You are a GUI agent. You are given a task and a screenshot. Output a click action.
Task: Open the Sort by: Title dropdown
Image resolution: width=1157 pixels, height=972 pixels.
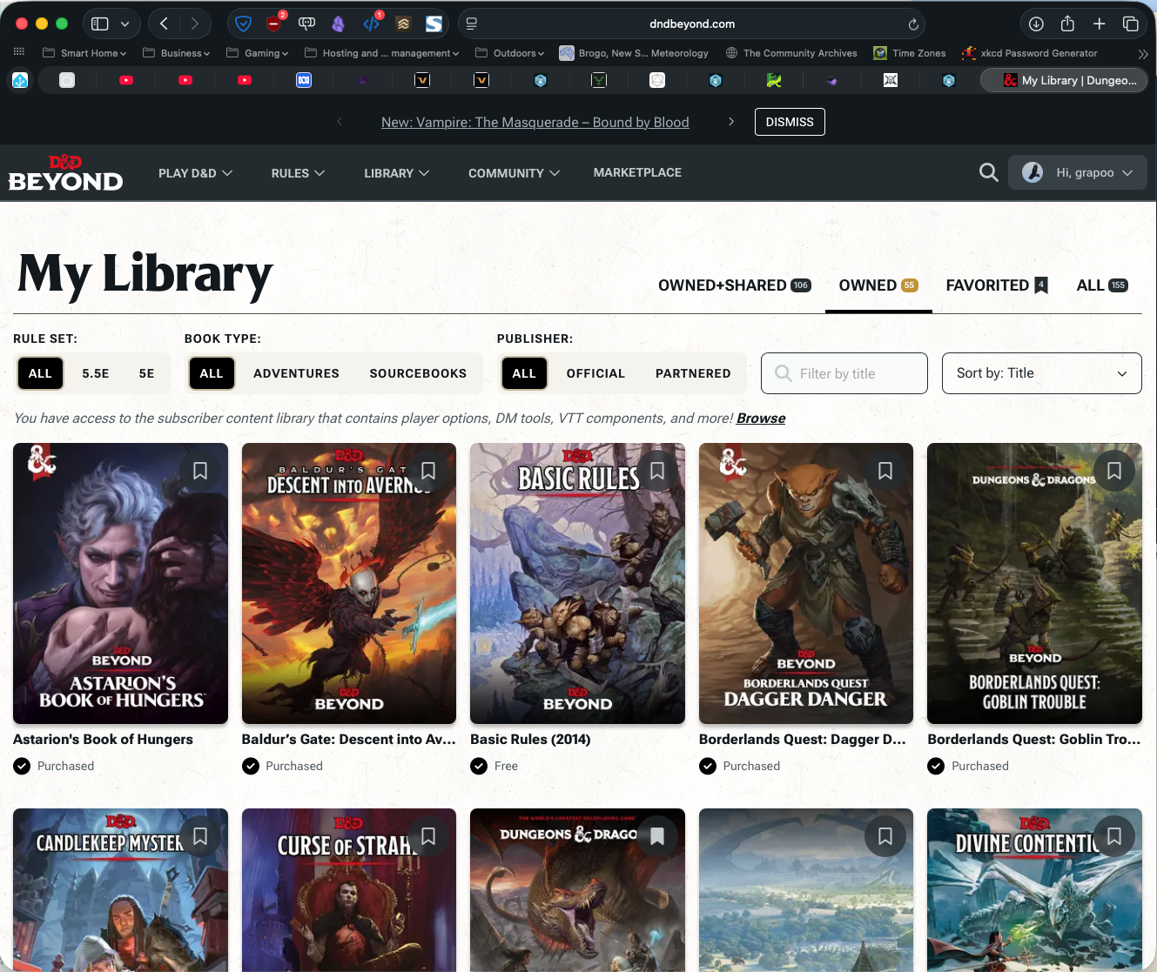coord(1041,373)
